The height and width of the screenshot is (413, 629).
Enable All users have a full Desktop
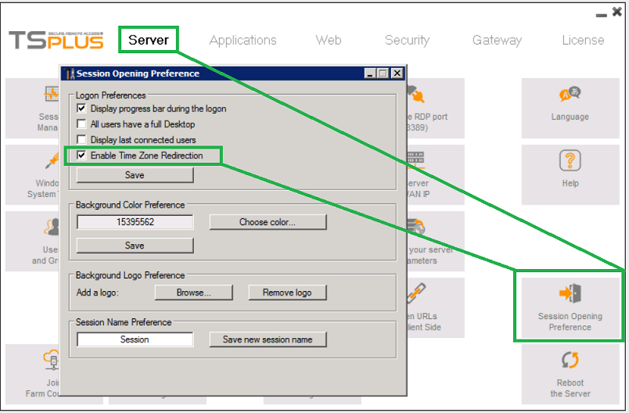pos(82,124)
